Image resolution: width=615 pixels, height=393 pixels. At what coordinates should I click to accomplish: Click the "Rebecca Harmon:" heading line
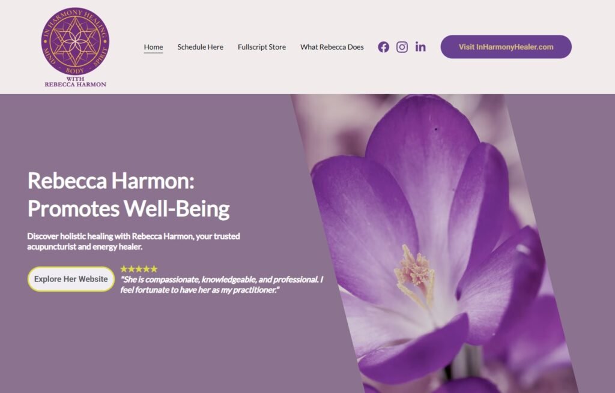coord(111,181)
